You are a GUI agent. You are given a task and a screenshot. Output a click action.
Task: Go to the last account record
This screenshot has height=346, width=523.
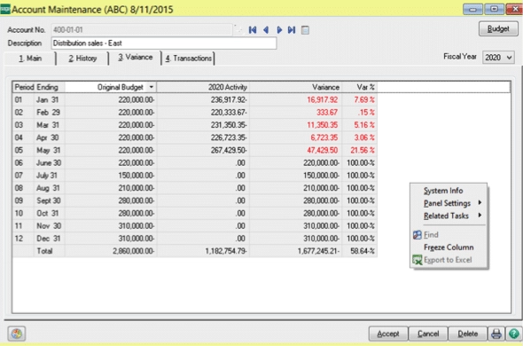click(x=292, y=30)
